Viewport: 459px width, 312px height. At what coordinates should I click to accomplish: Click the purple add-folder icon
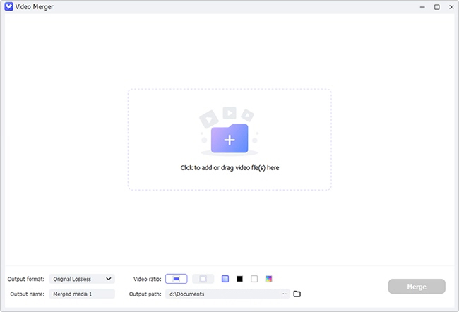point(229,139)
